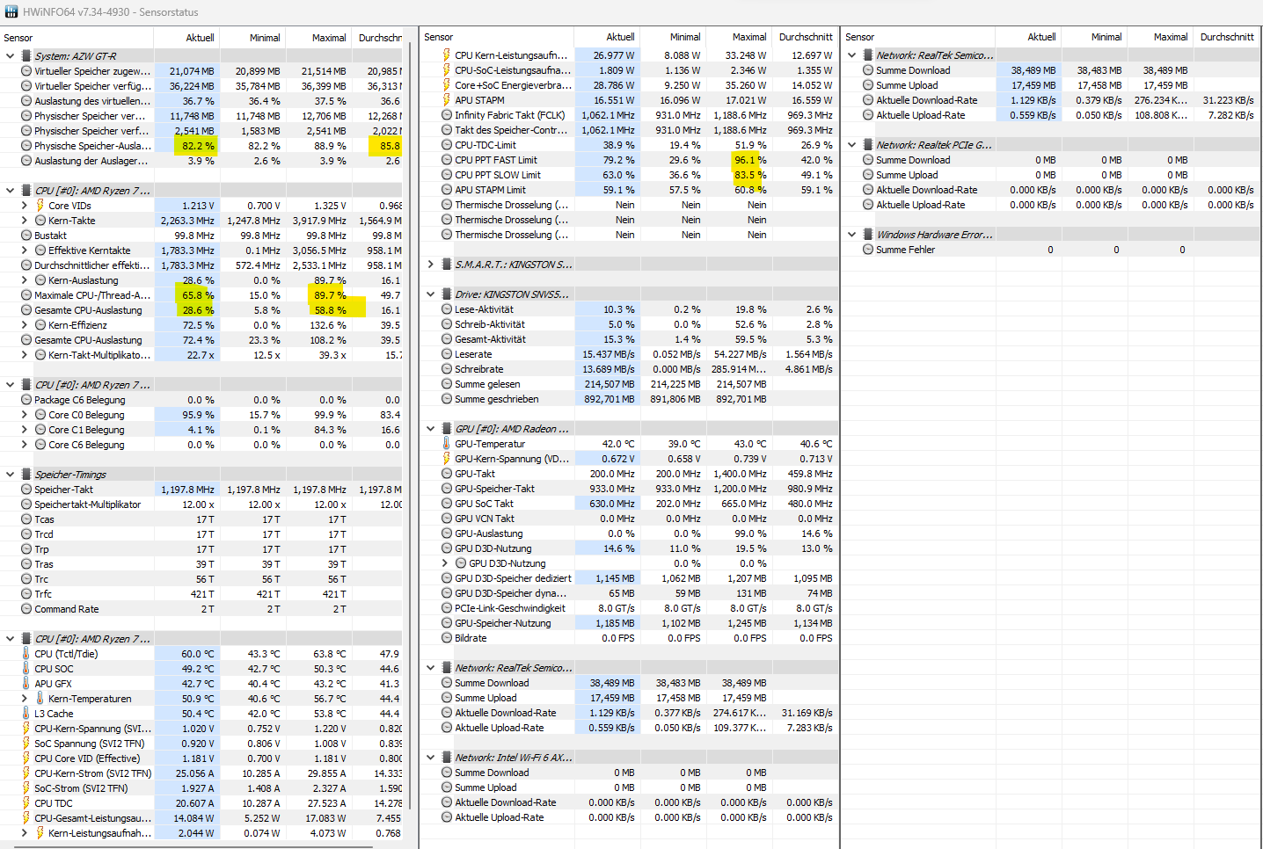This screenshot has width=1263, height=849.
Task: Collapse the Network: Realtek PCIe G group
Action: click(852, 145)
